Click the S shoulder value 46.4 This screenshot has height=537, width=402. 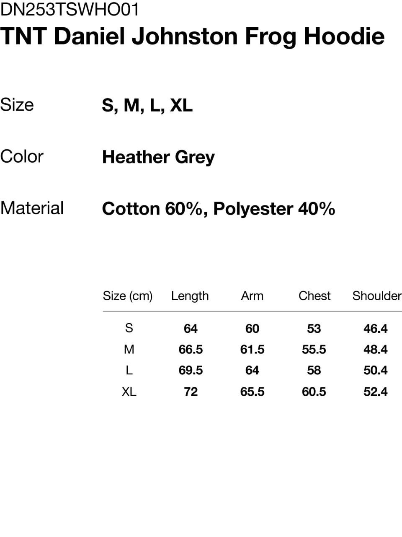pyautogui.click(x=376, y=328)
